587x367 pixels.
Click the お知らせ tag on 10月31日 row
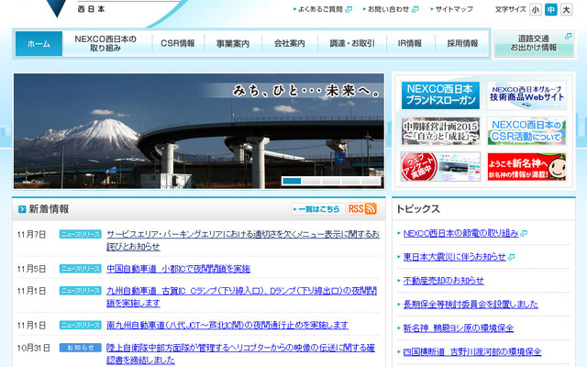pos(81,348)
